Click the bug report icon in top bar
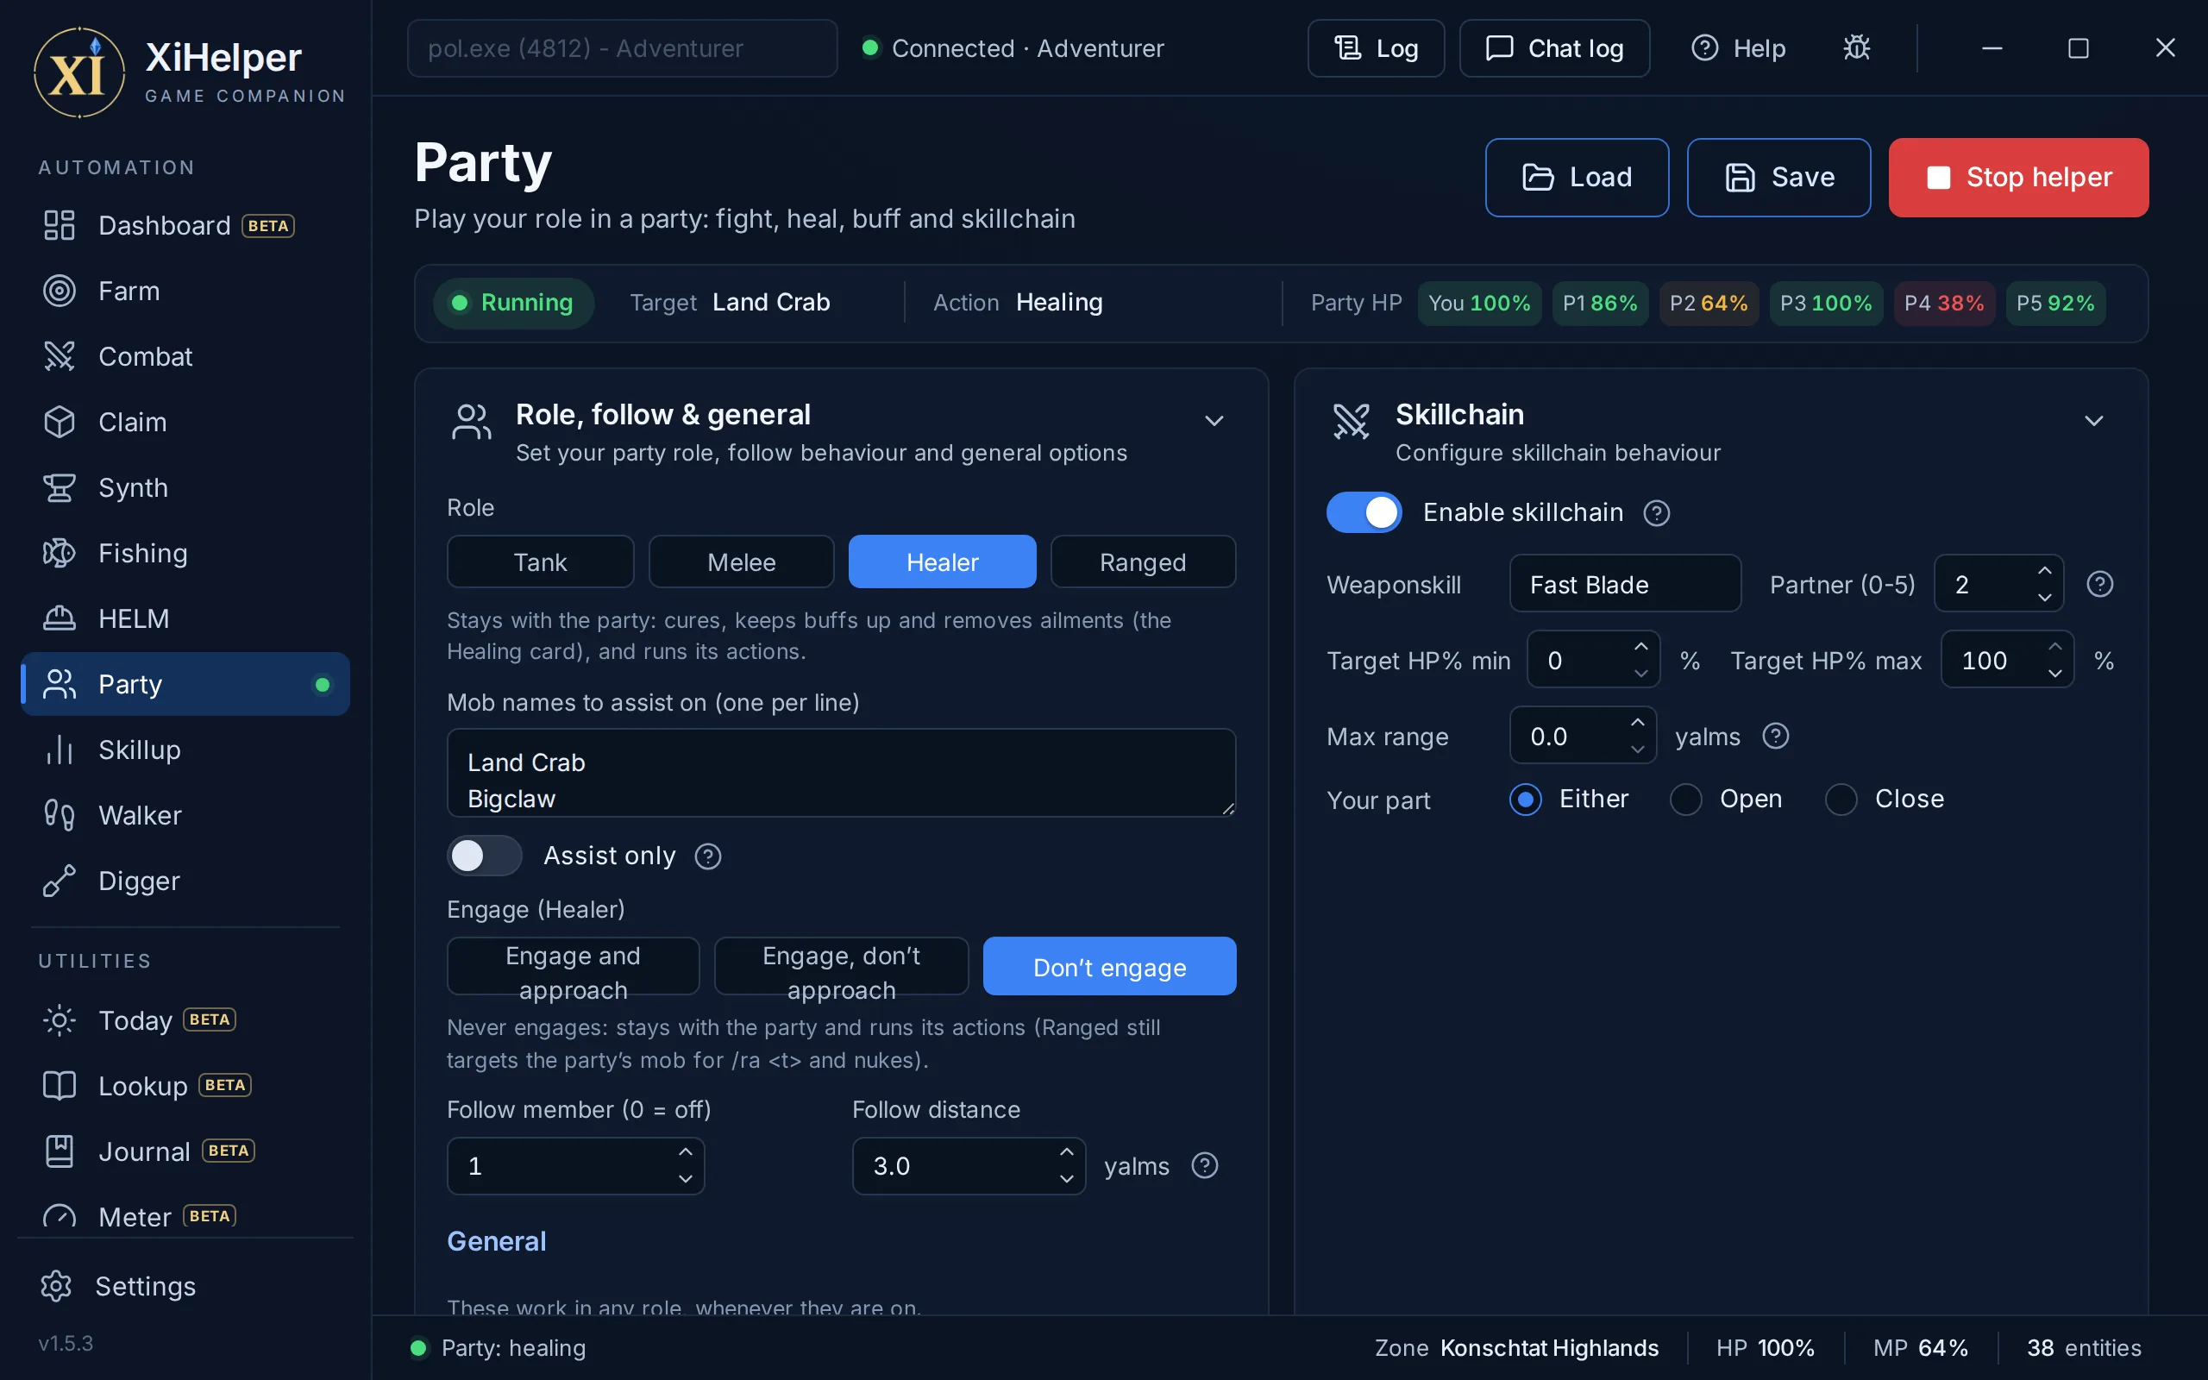This screenshot has width=2208, height=1380. [1856, 47]
